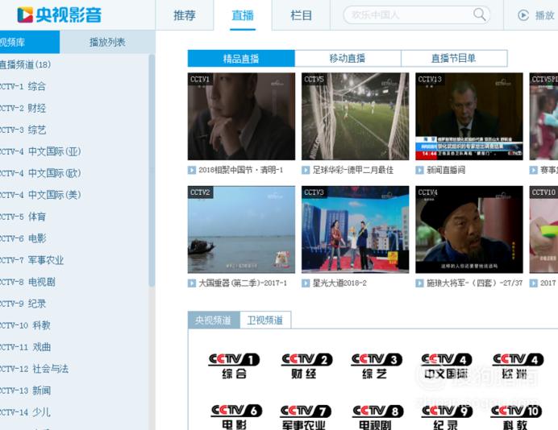Select CCTV-7 军事农业 in sidebar
The height and width of the screenshot is (430, 558).
[x=31, y=260]
